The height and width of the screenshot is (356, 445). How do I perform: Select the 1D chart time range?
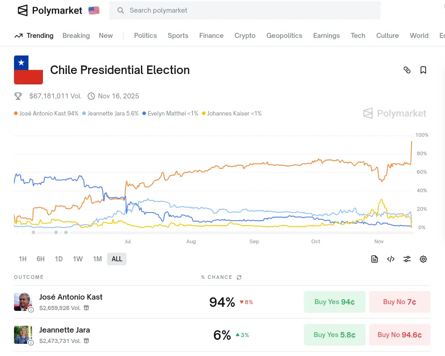click(59, 259)
